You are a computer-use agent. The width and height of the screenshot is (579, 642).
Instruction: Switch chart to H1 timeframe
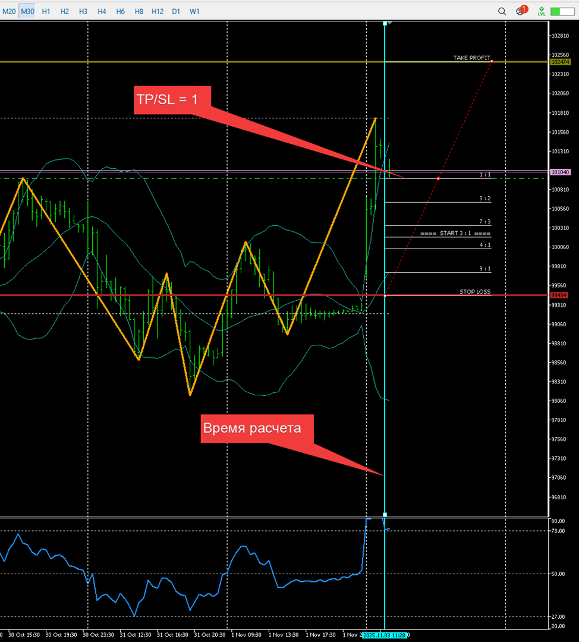46,11
